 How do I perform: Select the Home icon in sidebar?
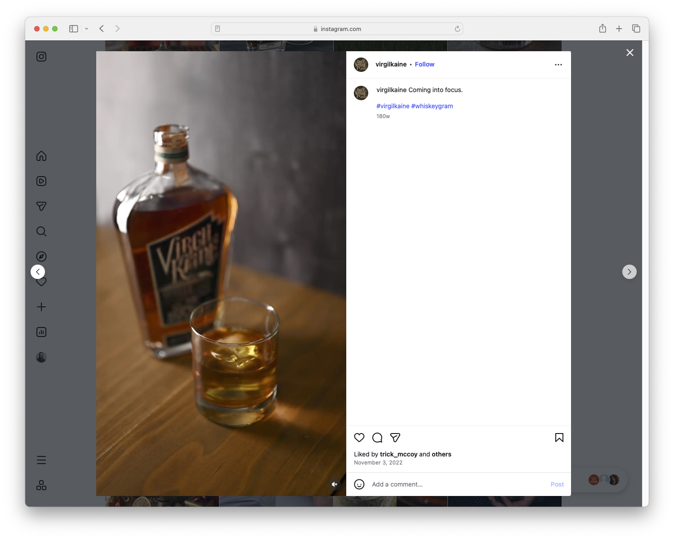pyautogui.click(x=41, y=156)
